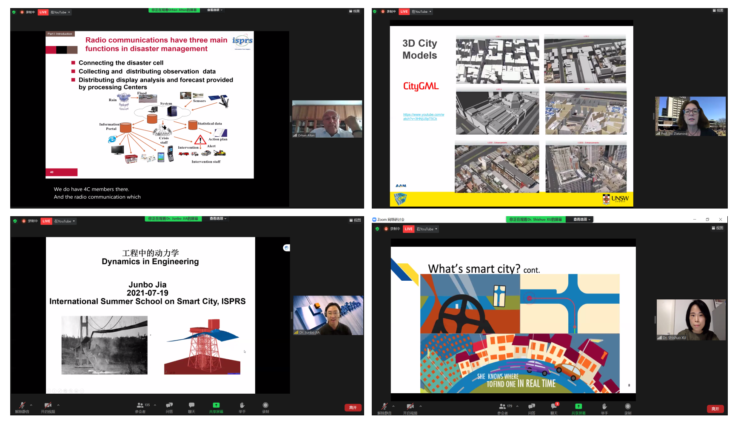Open Chat with the red notification badge
Viewport: 735px width, 423px height.
553,408
